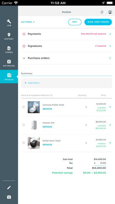Remove the Carmona Profile Toilet item
This screenshot has height=204, width=115.
48,109
